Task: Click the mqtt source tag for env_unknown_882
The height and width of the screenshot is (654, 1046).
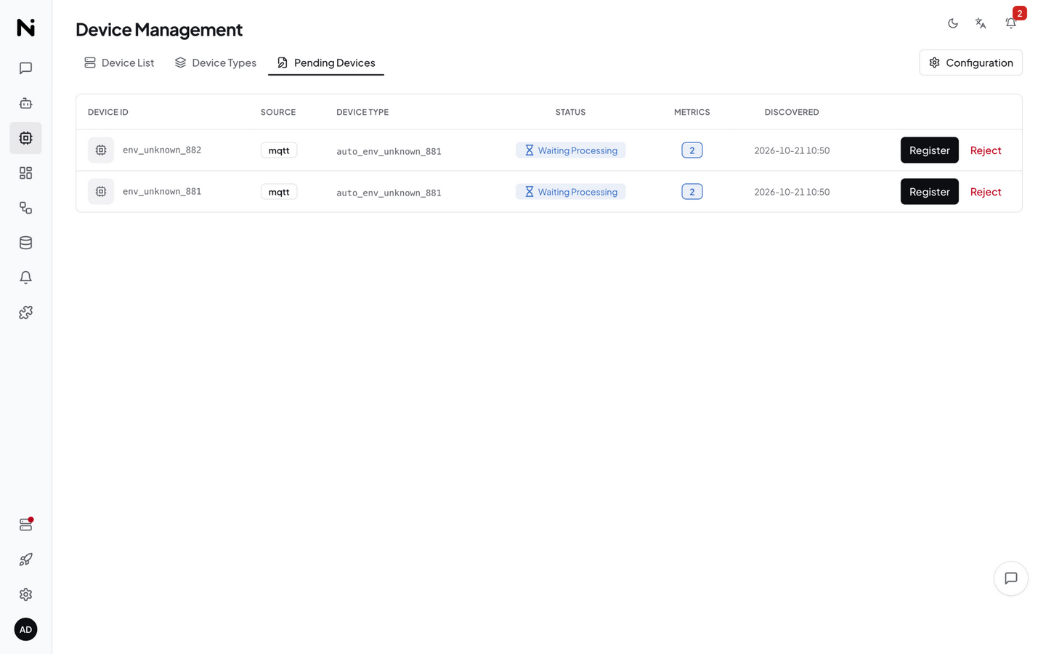Action: pyautogui.click(x=279, y=150)
